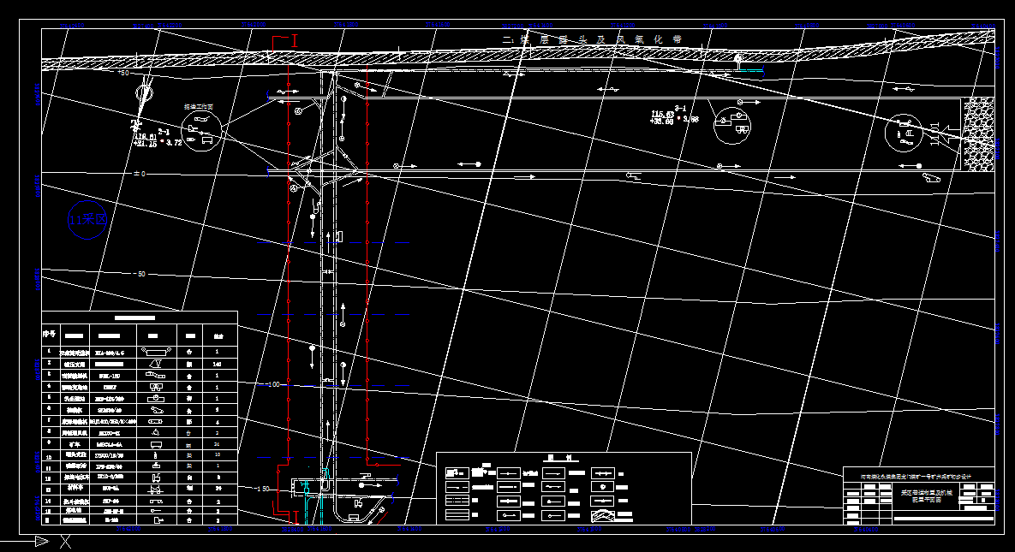Pick the conveyor symbol in equipment row 3
The height and width of the screenshot is (552, 1015).
[x=157, y=376]
